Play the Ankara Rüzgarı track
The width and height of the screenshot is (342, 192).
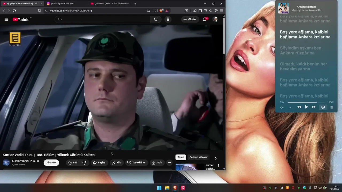[306, 107]
